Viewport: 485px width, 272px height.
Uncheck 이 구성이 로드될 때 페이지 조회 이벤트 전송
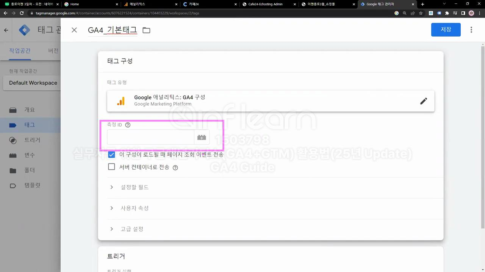111,154
